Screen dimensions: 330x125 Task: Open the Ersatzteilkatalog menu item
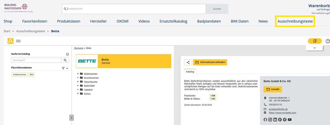(173, 21)
